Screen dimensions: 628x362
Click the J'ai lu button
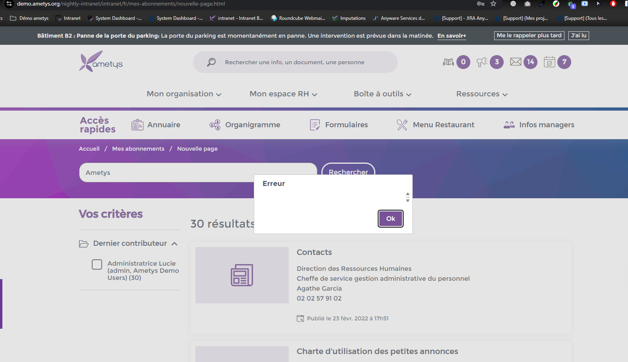click(578, 36)
